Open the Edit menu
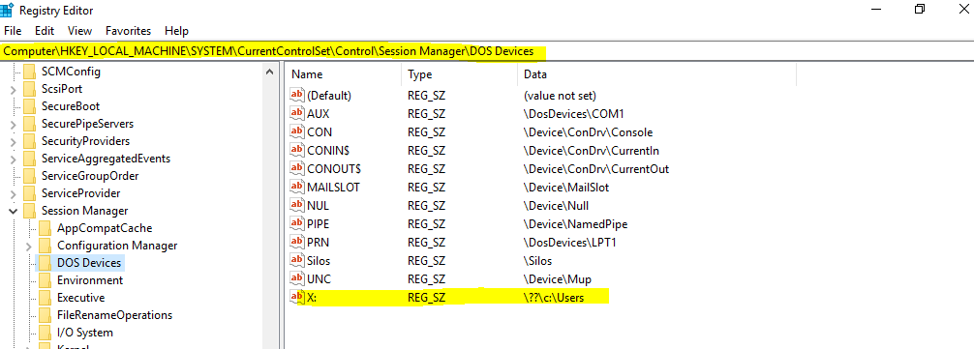Viewport: 974px width, 349px height. [x=45, y=30]
